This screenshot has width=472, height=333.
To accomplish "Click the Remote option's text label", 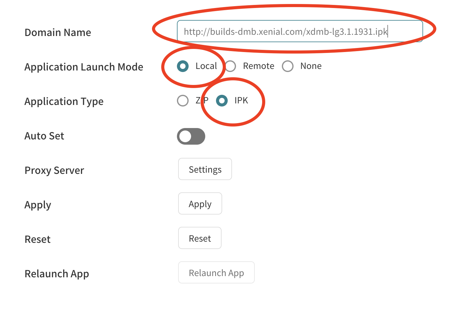I will point(258,66).
